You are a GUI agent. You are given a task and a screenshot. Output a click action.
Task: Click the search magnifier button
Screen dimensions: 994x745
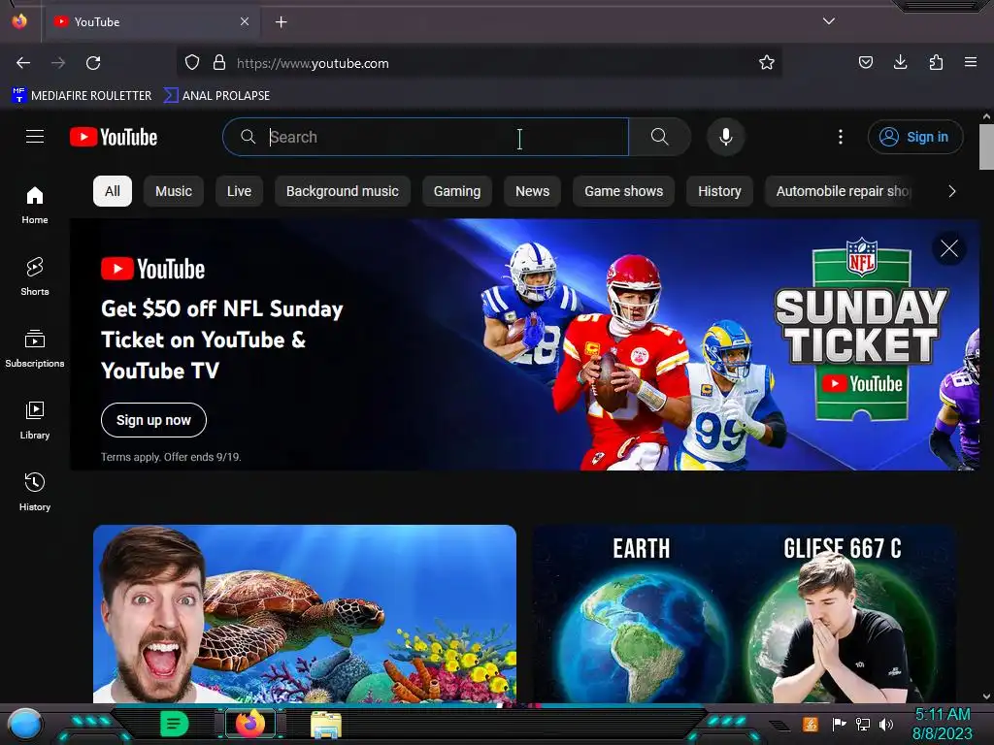[659, 137]
